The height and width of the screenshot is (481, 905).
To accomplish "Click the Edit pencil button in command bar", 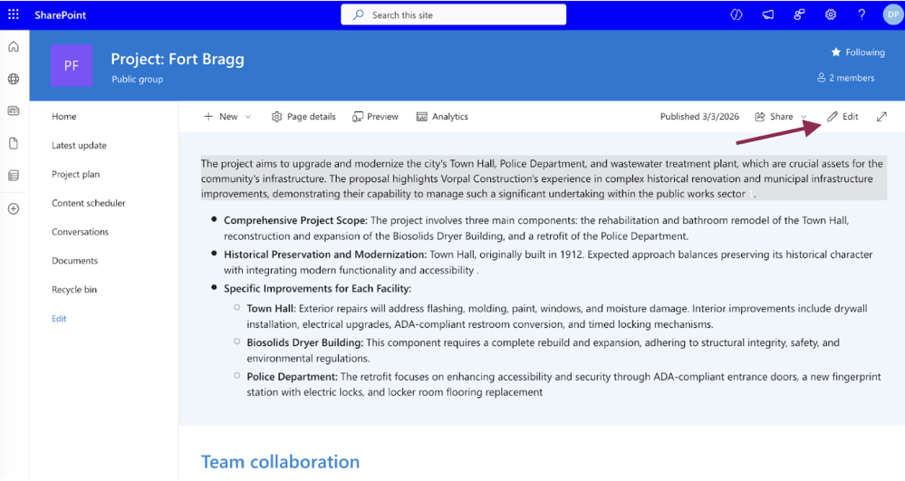I will coord(842,116).
